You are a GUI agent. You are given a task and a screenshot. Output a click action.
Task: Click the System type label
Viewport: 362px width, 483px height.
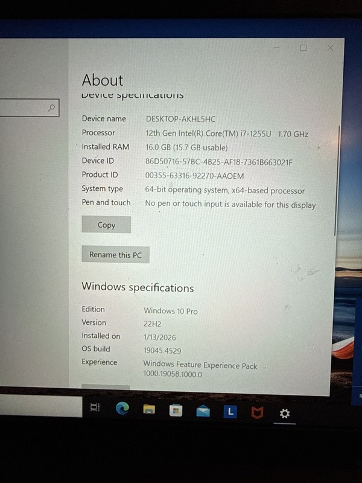pyautogui.click(x=102, y=188)
